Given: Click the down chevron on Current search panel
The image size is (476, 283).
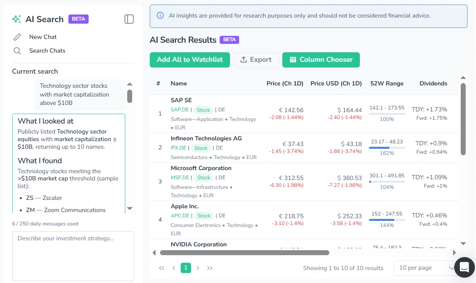Looking at the screenshot, I should point(130,209).
